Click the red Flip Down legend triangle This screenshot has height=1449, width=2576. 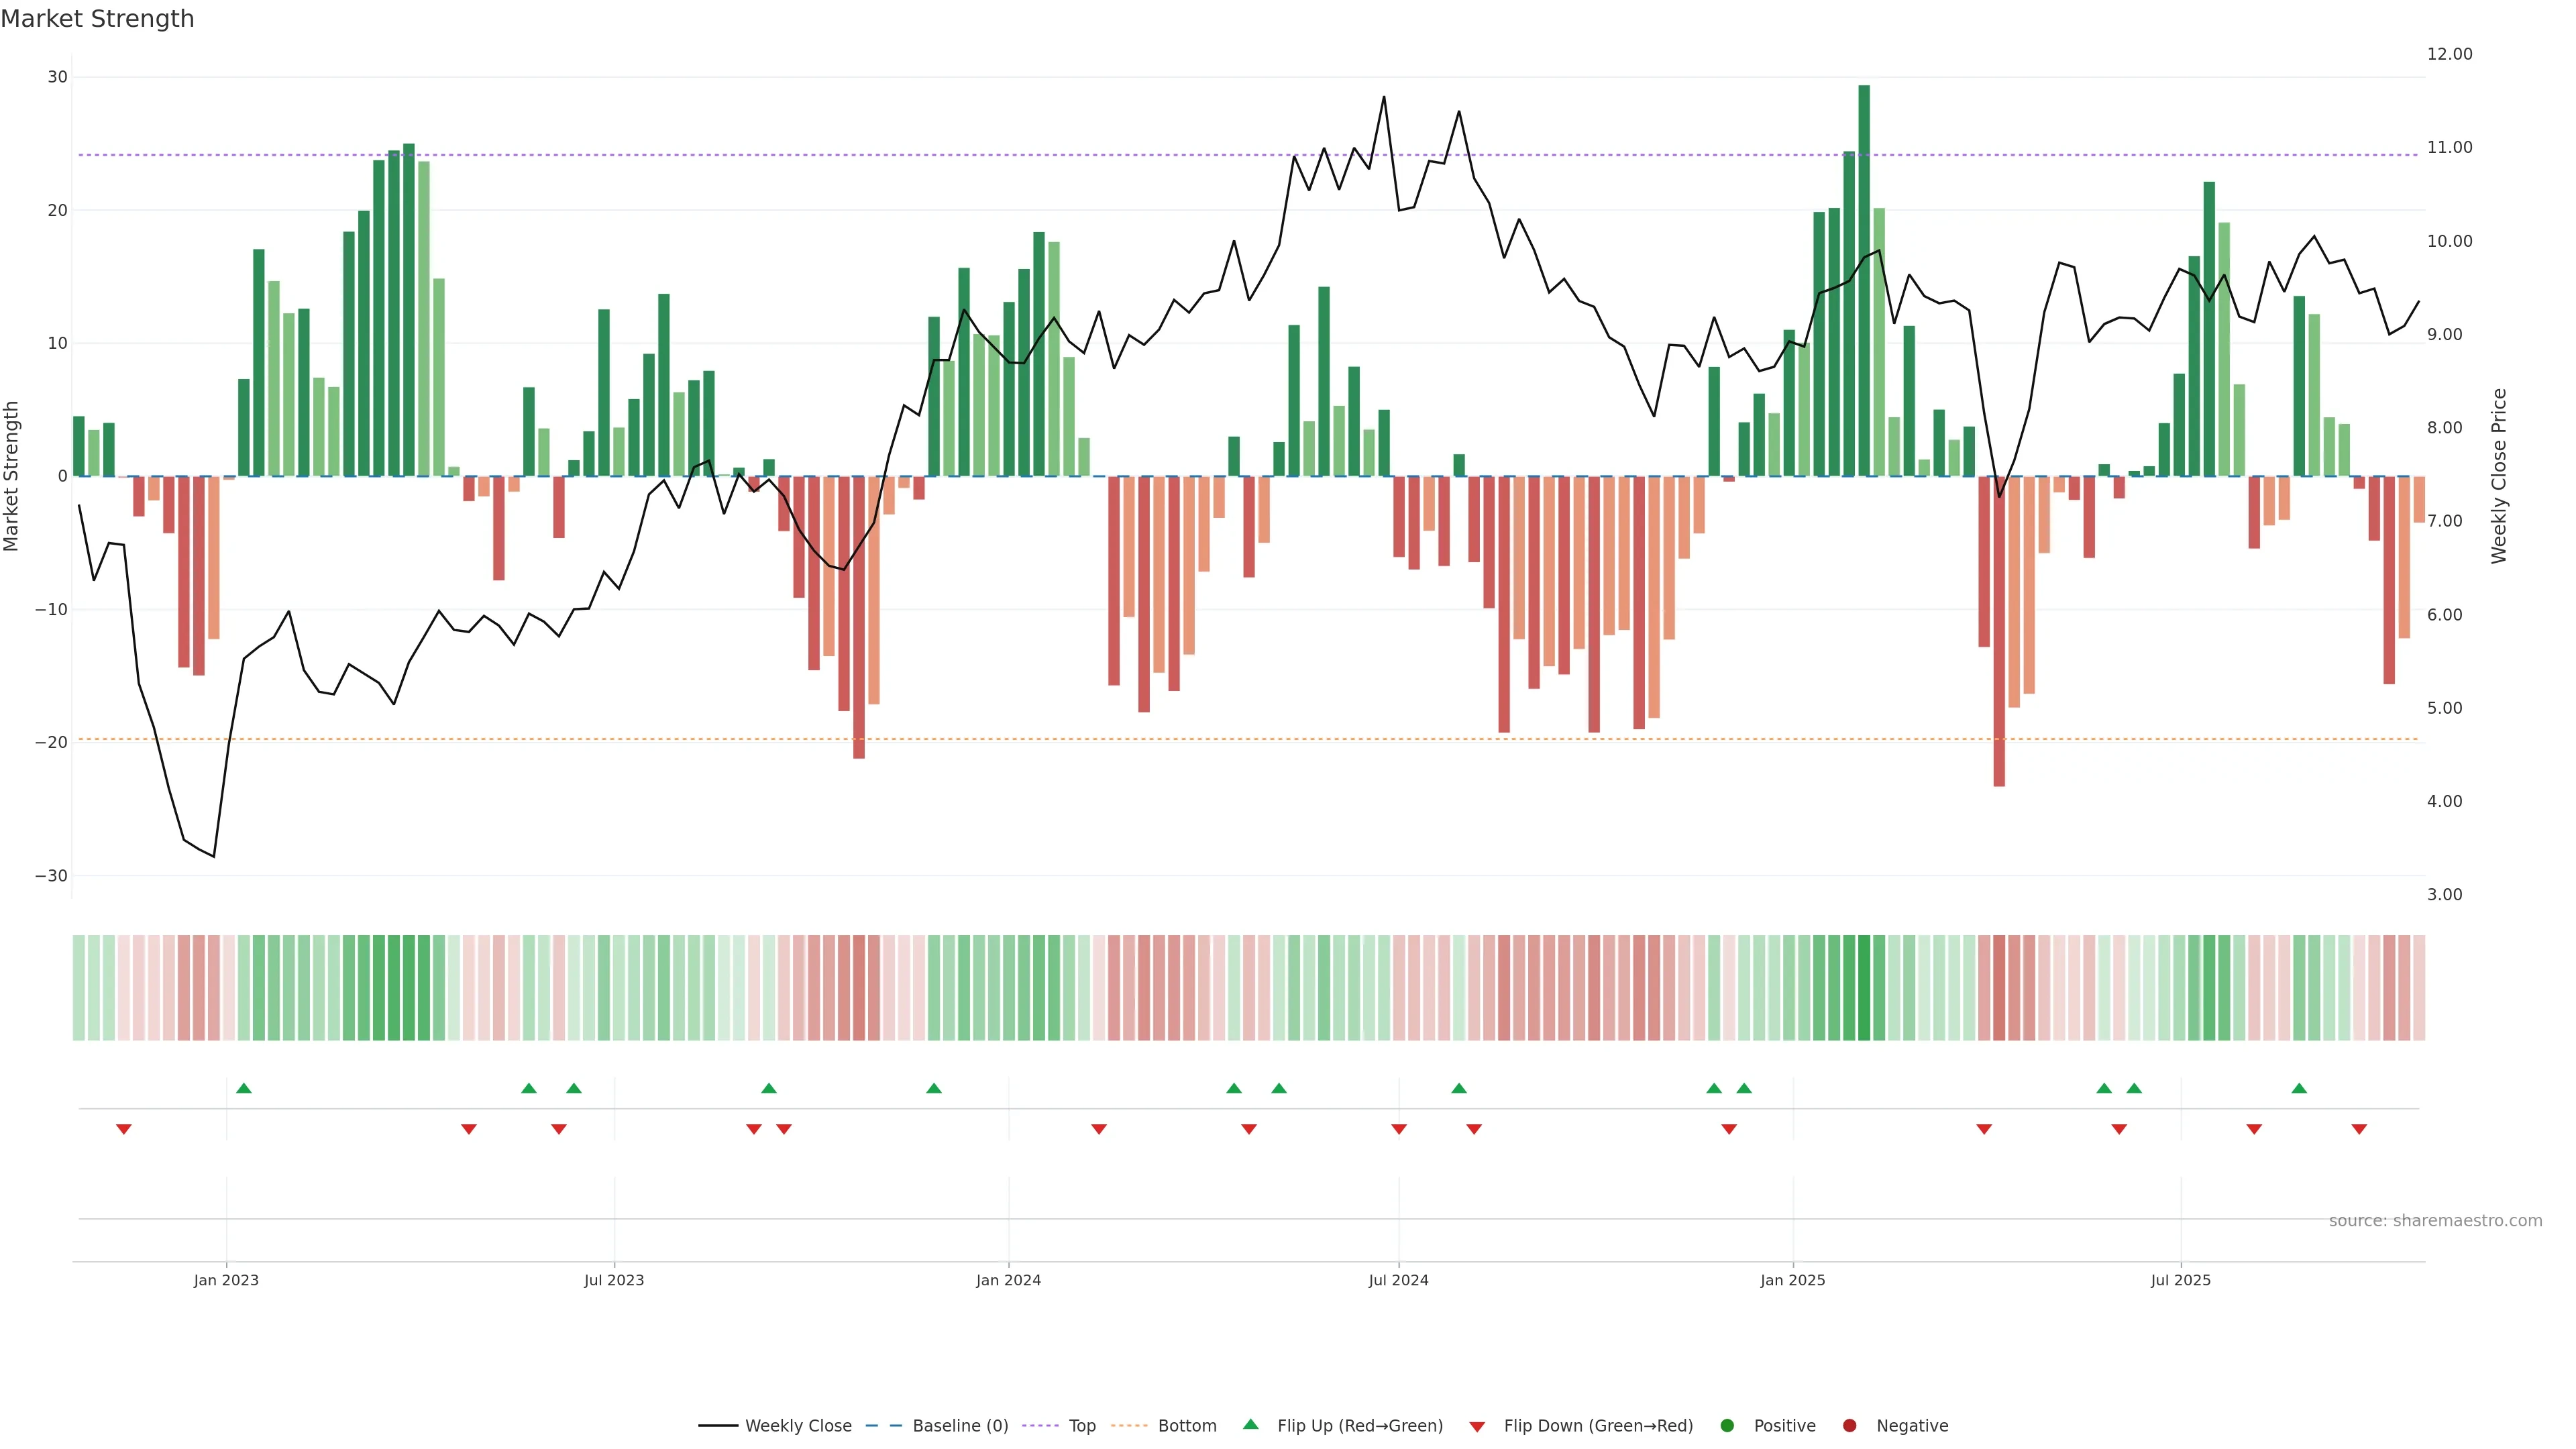1477,1427
